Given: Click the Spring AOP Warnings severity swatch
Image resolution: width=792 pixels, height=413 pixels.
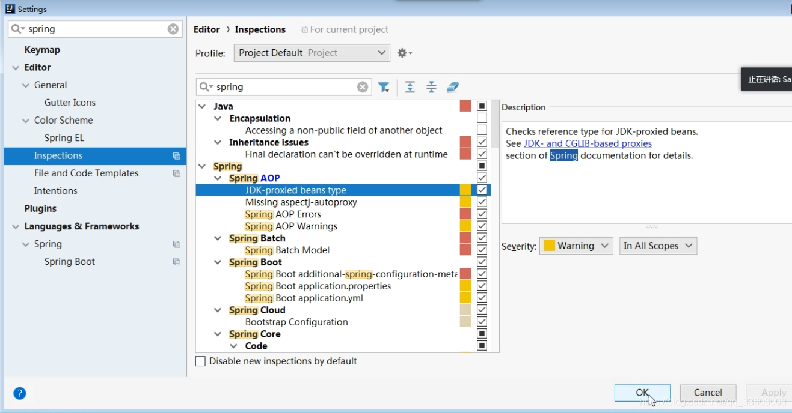Looking at the screenshot, I should pyautogui.click(x=465, y=226).
